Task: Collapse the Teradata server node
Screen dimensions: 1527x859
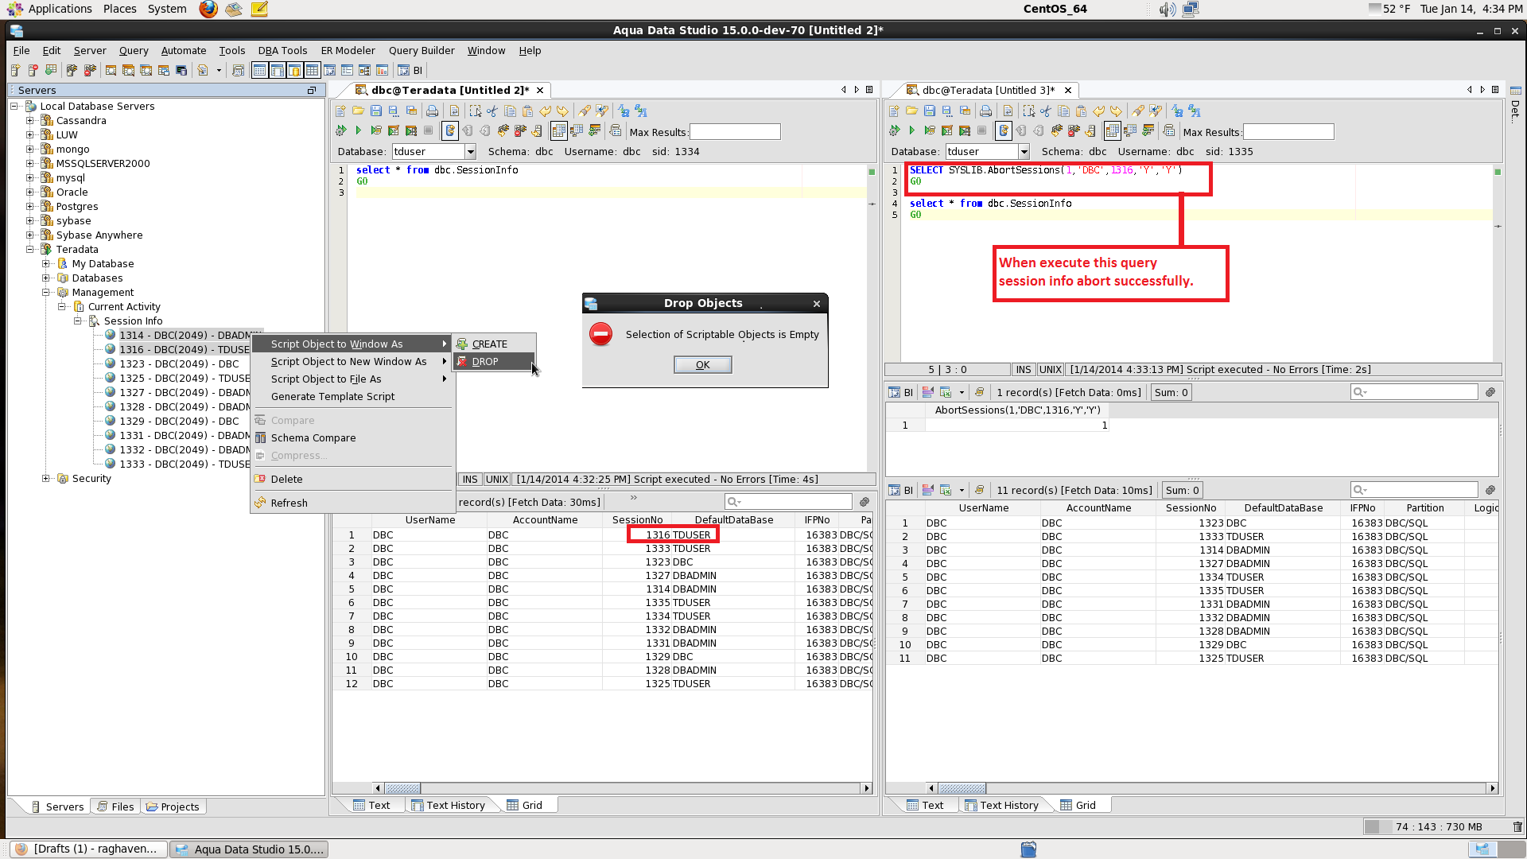Action: coord(30,250)
